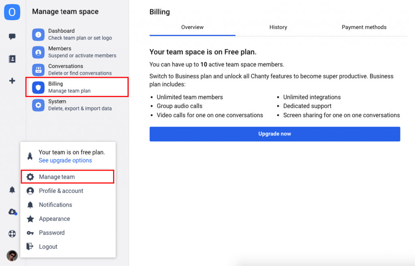
Task: Select the System data management entry
Action: (x=38, y=104)
